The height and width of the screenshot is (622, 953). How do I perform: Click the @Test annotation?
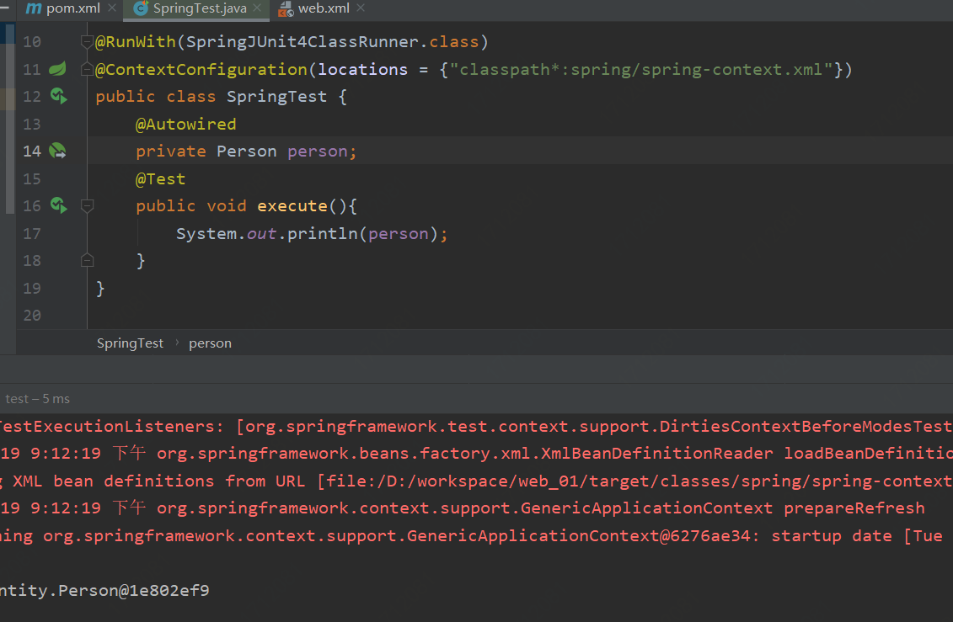pyautogui.click(x=160, y=179)
